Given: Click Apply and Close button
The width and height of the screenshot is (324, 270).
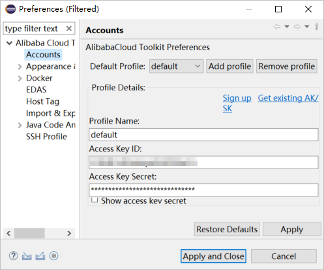Looking at the screenshot, I should pyautogui.click(x=213, y=256).
